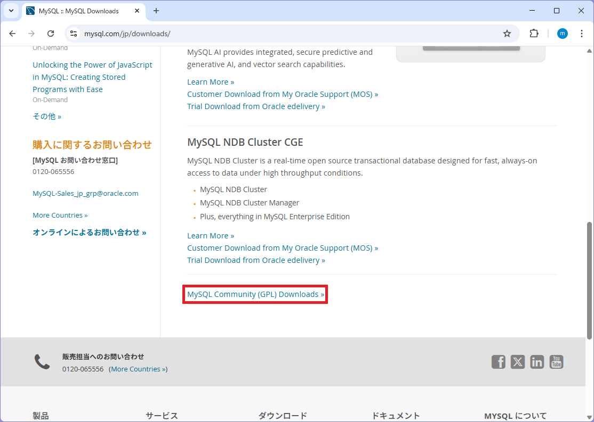Screen dimensions: 594x422
Task: Click the site information icon in the address bar
Action: click(x=73, y=33)
